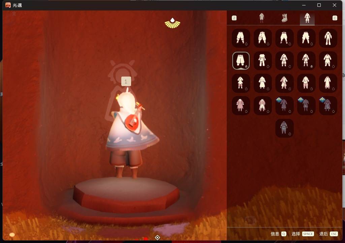This screenshot has height=243, width=345.
Task: Click the character standing on the pedestal
Action: click(x=132, y=133)
